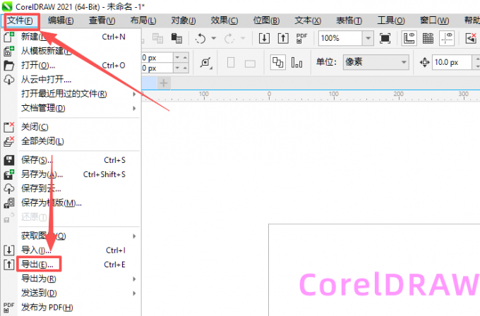480x316 pixels.
Task: Choose 打开(O)... menu entry
Action: tap(72, 66)
